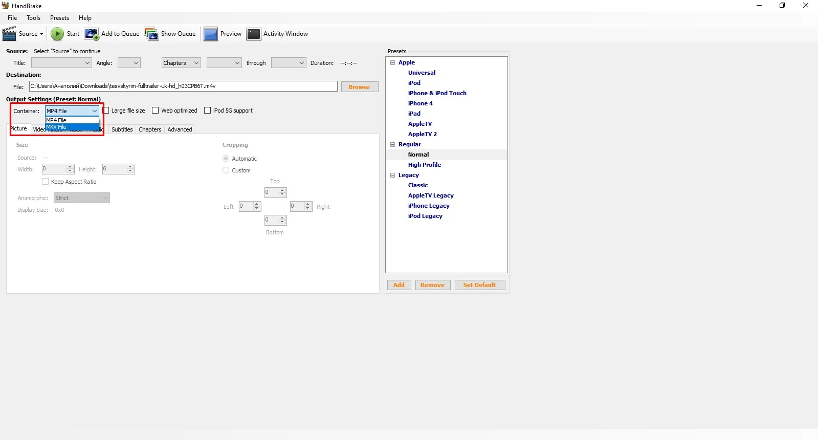Click the destination File path field
The image size is (818, 440).
point(183,86)
